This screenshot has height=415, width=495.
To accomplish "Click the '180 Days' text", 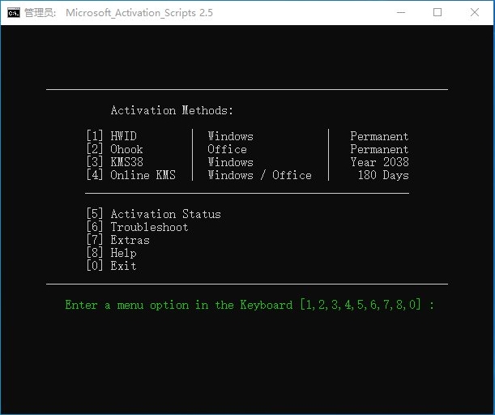I will tap(383, 175).
